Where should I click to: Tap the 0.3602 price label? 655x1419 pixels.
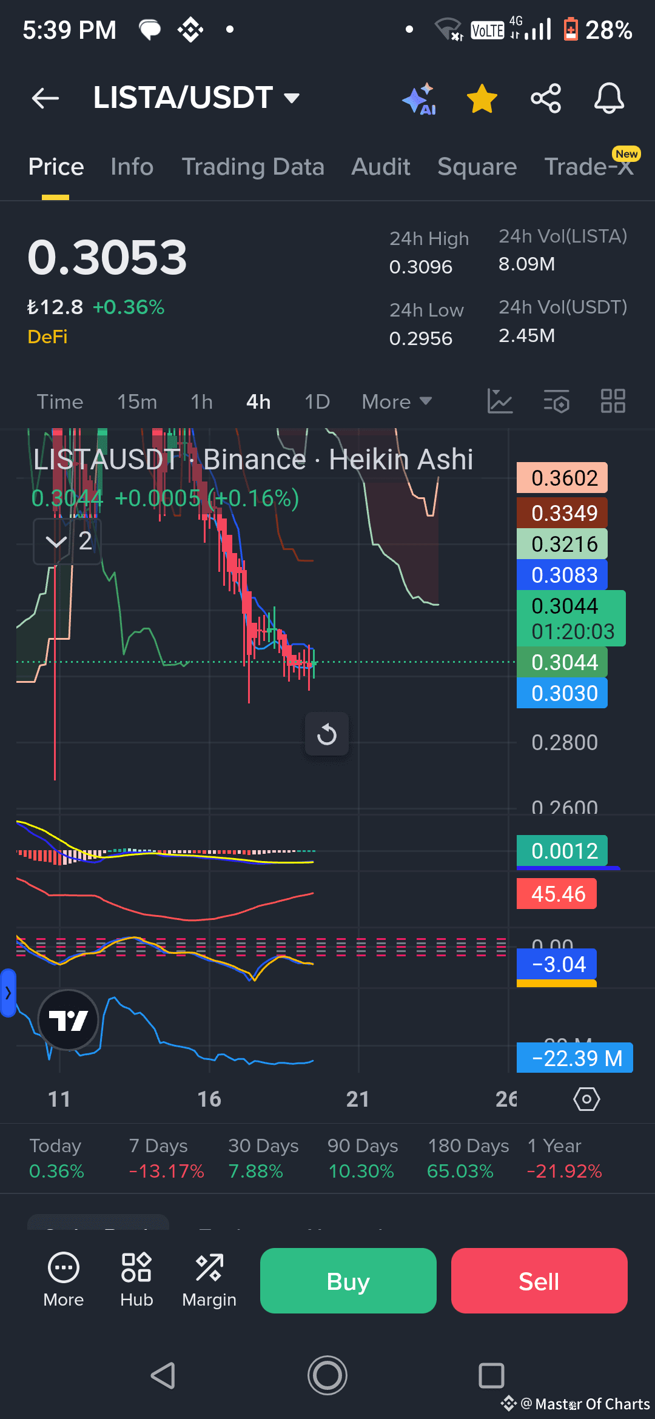(x=562, y=478)
